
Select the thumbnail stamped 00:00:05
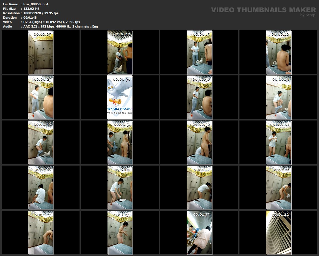[41, 52]
